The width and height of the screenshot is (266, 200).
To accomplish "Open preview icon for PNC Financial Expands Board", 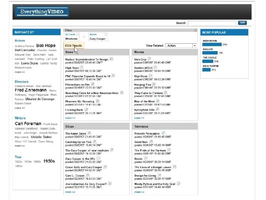I will pos(113,76).
